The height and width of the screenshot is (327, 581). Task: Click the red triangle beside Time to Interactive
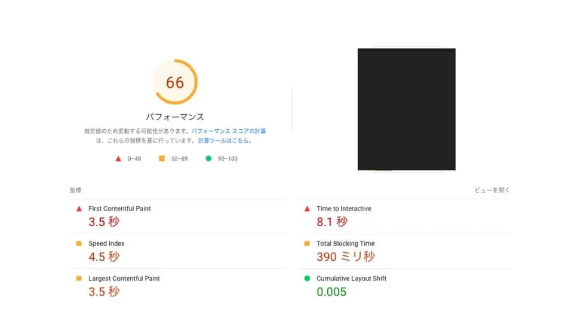tap(307, 209)
